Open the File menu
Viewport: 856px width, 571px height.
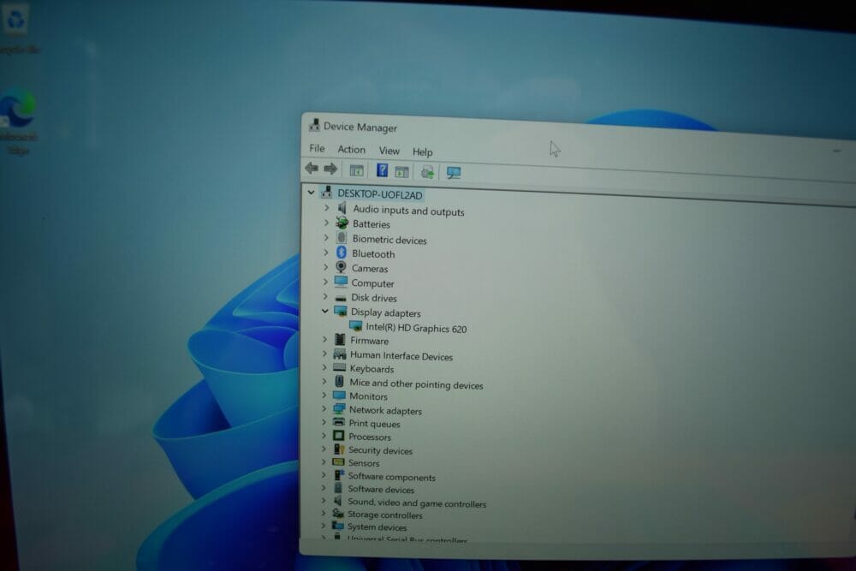pyautogui.click(x=317, y=148)
